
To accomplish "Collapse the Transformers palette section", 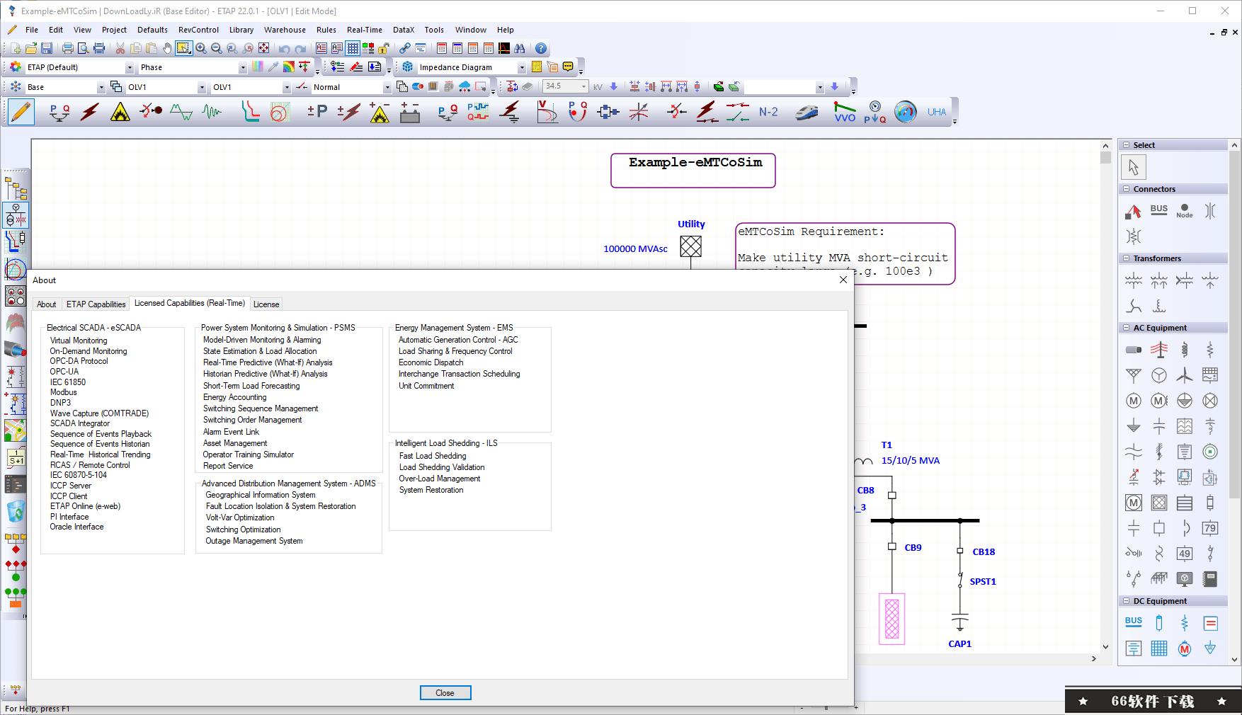I will 1127,258.
